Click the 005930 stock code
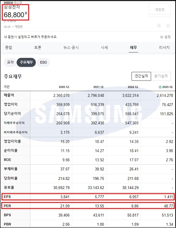This screenshot has height=228, width=176. coord(8,3)
